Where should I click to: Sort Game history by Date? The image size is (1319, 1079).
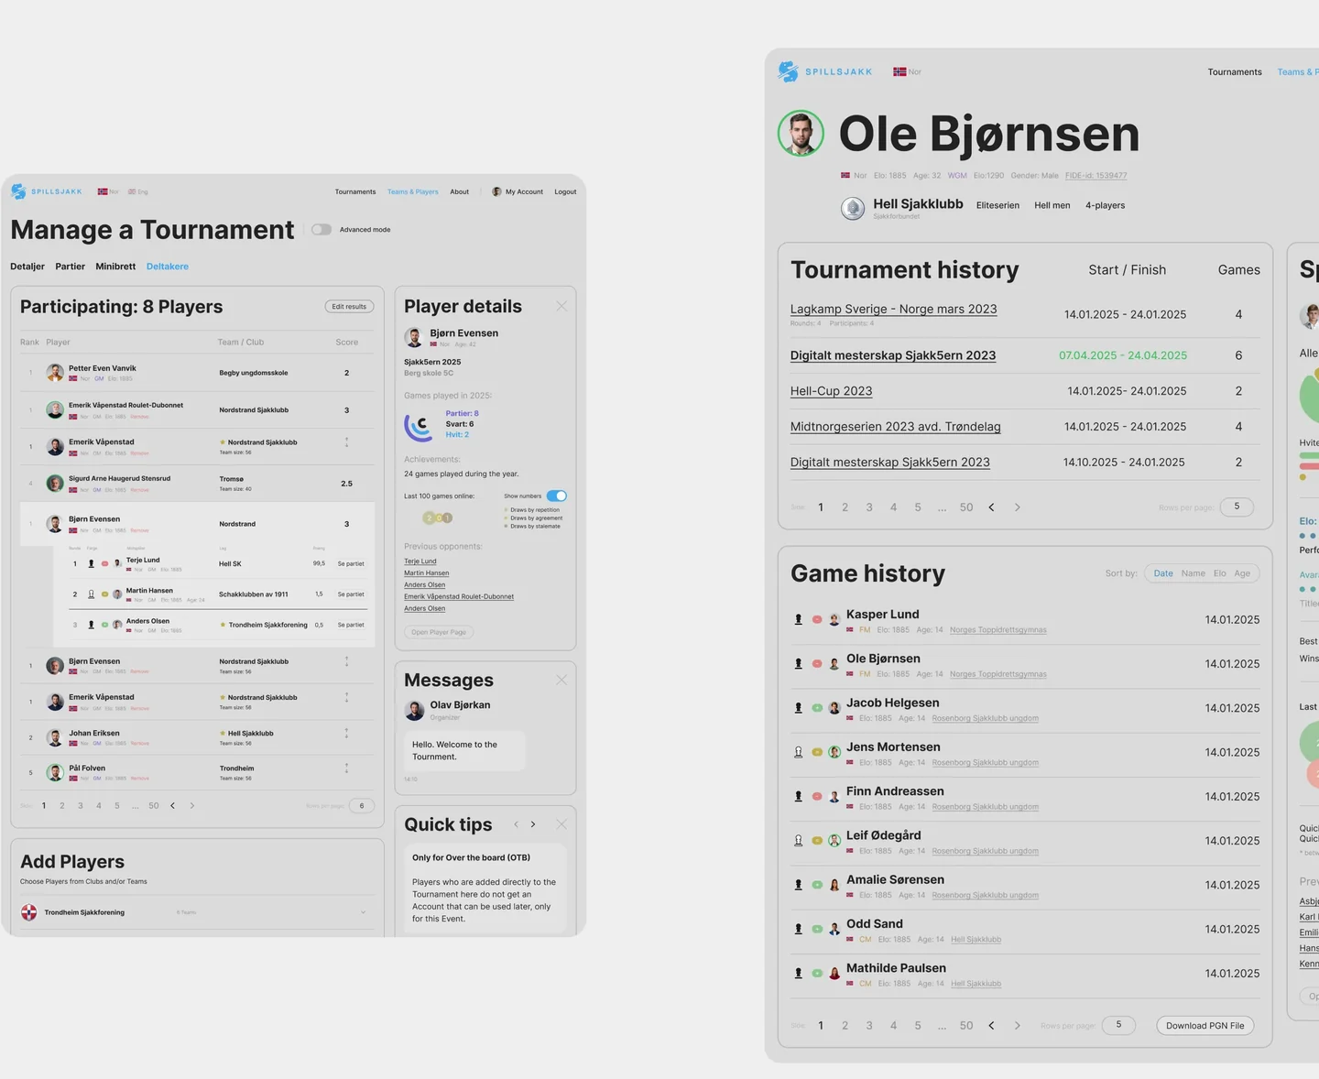click(1163, 573)
